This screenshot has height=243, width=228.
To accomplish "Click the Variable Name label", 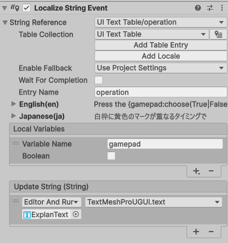I will [47, 144].
